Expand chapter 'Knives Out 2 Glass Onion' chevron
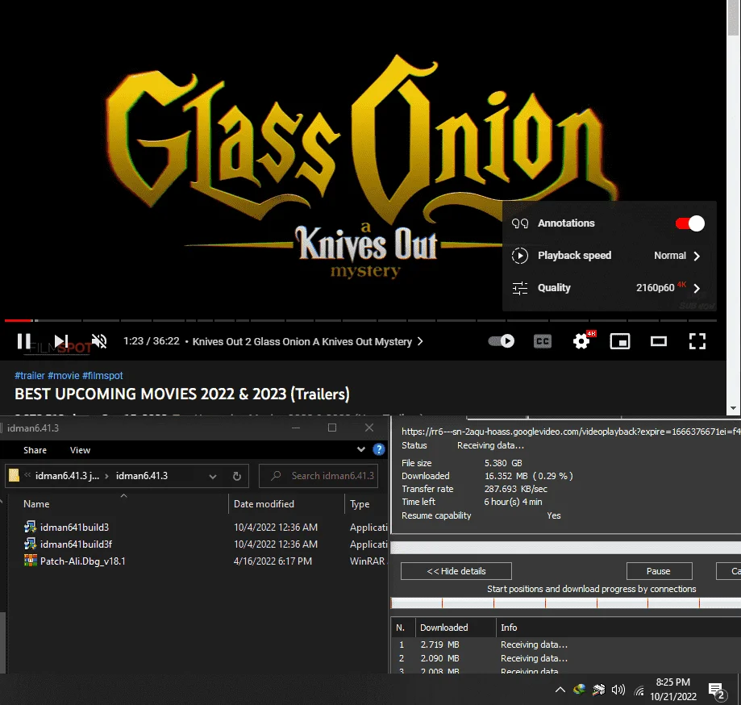This screenshot has height=705, width=741. coord(420,341)
